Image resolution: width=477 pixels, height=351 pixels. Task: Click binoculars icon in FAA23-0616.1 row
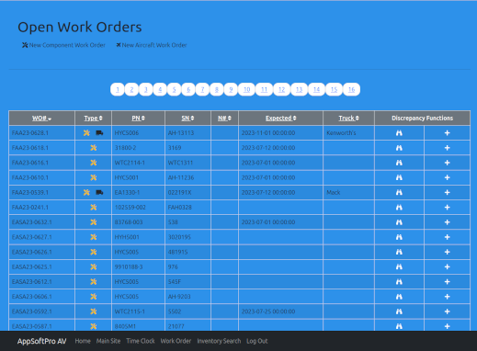tap(399, 163)
